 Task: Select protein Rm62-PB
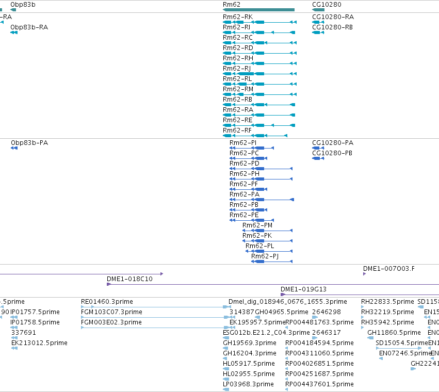(248, 210)
